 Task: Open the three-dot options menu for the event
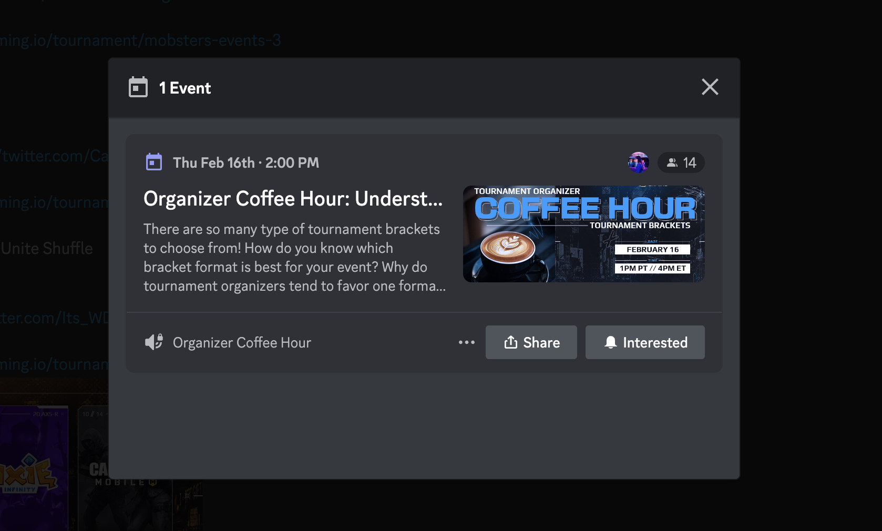click(466, 342)
